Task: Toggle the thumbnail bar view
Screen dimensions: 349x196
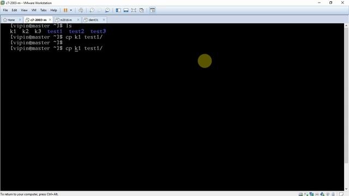Action: tap(126, 10)
